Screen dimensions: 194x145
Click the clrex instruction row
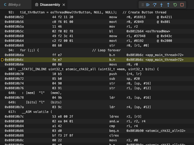97,136
